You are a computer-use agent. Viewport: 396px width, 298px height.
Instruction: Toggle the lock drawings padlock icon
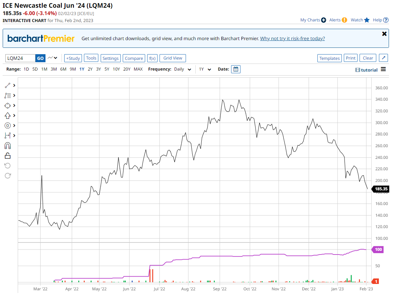point(8,156)
